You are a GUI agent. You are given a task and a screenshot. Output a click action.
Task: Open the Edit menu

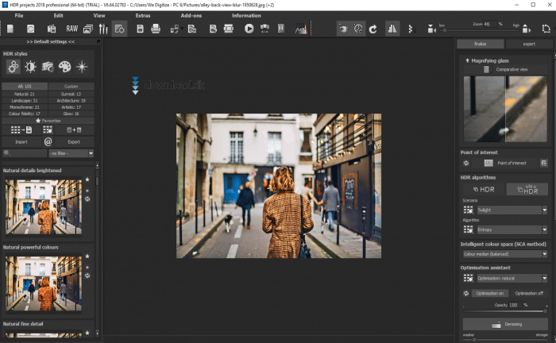point(59,16)
